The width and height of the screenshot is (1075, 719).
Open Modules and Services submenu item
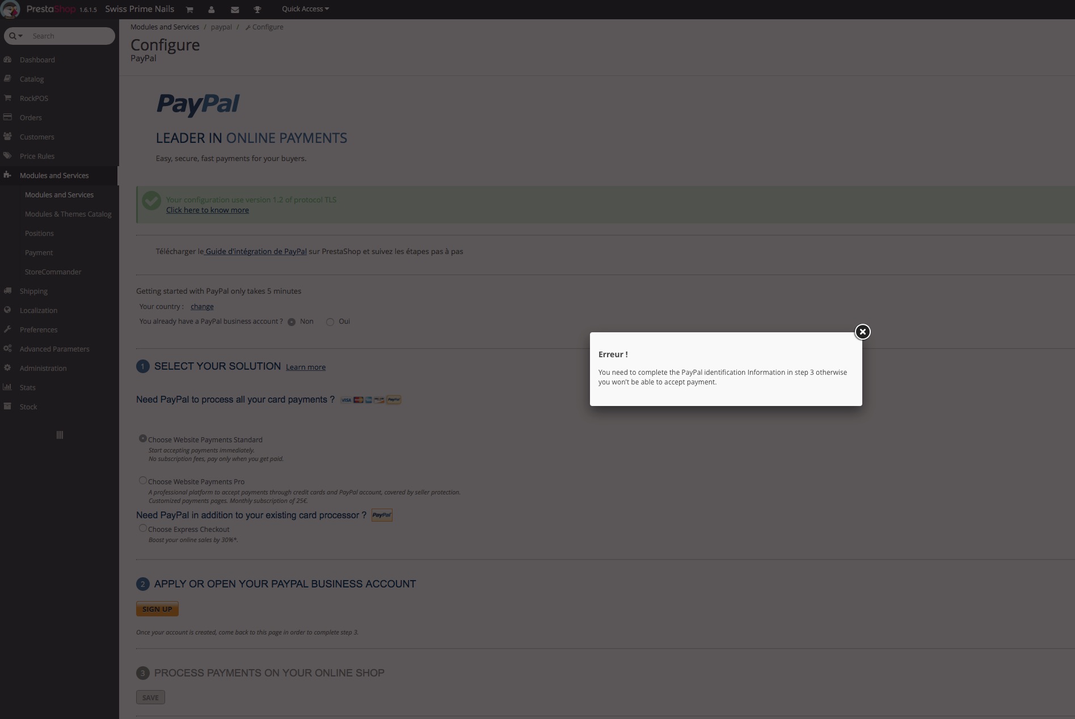[59, 194]
